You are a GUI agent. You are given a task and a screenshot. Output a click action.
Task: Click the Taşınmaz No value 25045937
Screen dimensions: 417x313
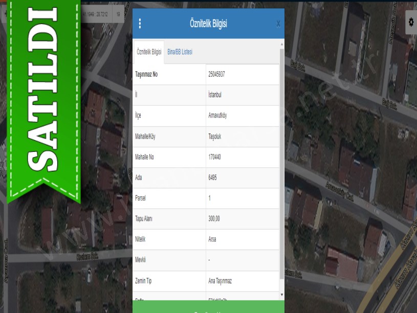point(216,74)
